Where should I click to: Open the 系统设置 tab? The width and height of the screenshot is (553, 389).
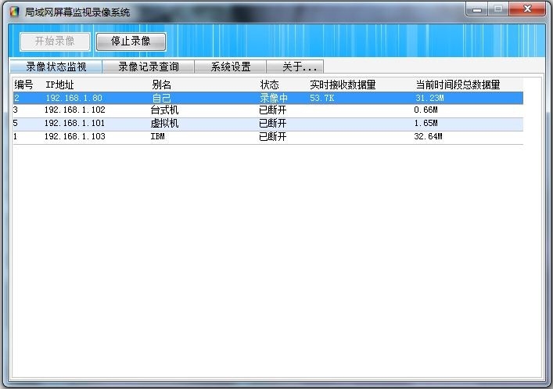[231, 67]
